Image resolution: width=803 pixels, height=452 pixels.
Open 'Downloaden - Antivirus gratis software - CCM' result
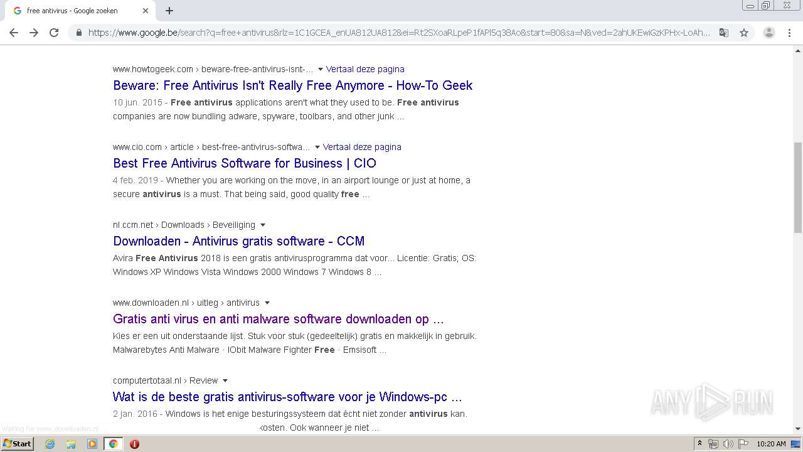point(238,241)
